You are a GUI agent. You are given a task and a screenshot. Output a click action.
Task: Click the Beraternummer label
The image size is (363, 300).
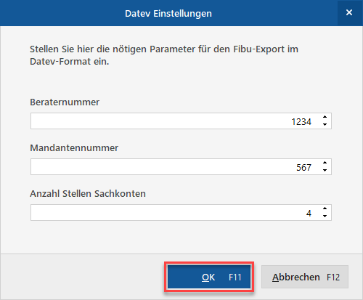[x=65, y=102]
